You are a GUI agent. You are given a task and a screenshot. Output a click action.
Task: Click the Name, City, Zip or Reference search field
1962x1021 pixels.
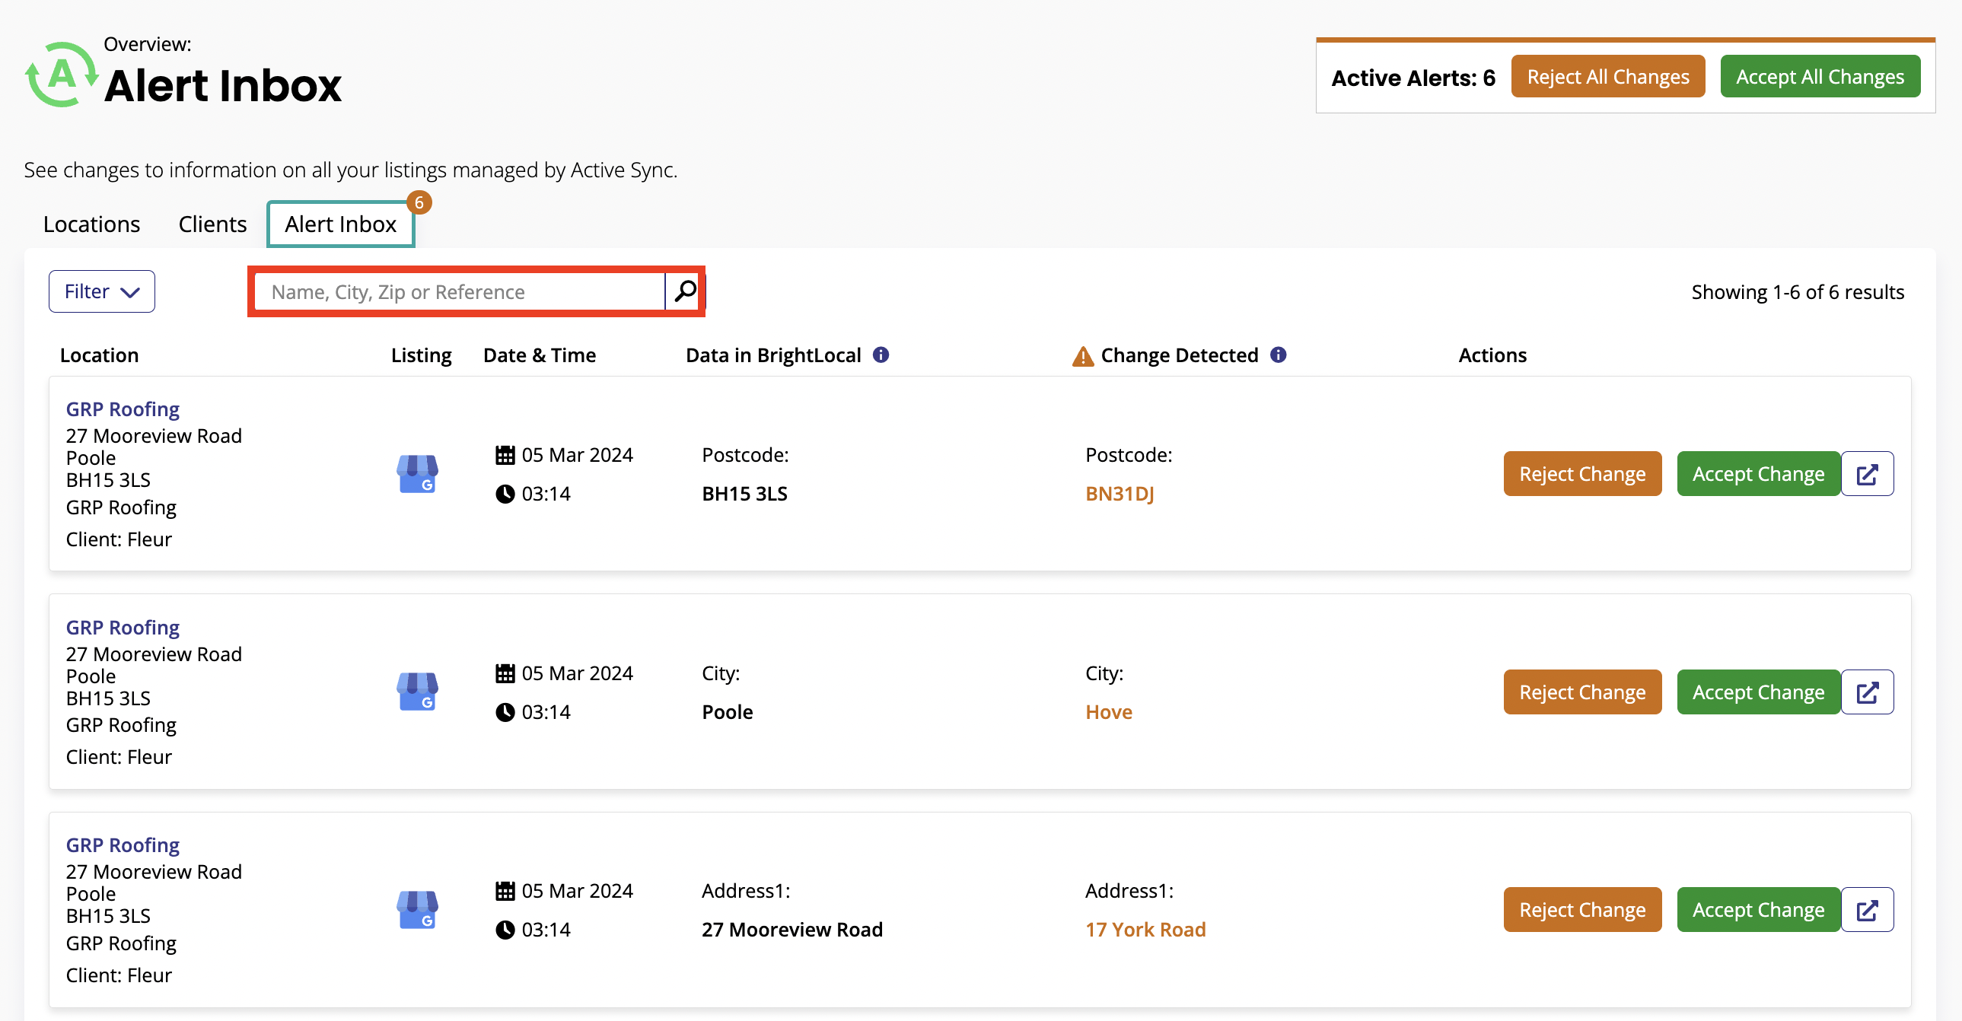tap(457, 291)
